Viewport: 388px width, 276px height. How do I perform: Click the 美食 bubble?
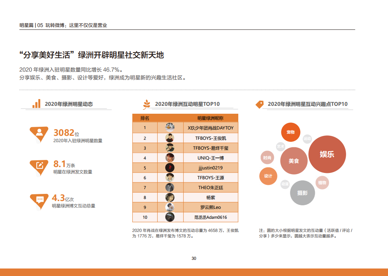[294, 161]
